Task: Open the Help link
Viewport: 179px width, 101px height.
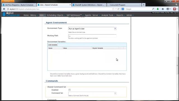Action: (x=171, y=13)
